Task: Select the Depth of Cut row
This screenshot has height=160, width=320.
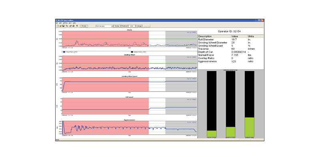Action: pos(231,52)
